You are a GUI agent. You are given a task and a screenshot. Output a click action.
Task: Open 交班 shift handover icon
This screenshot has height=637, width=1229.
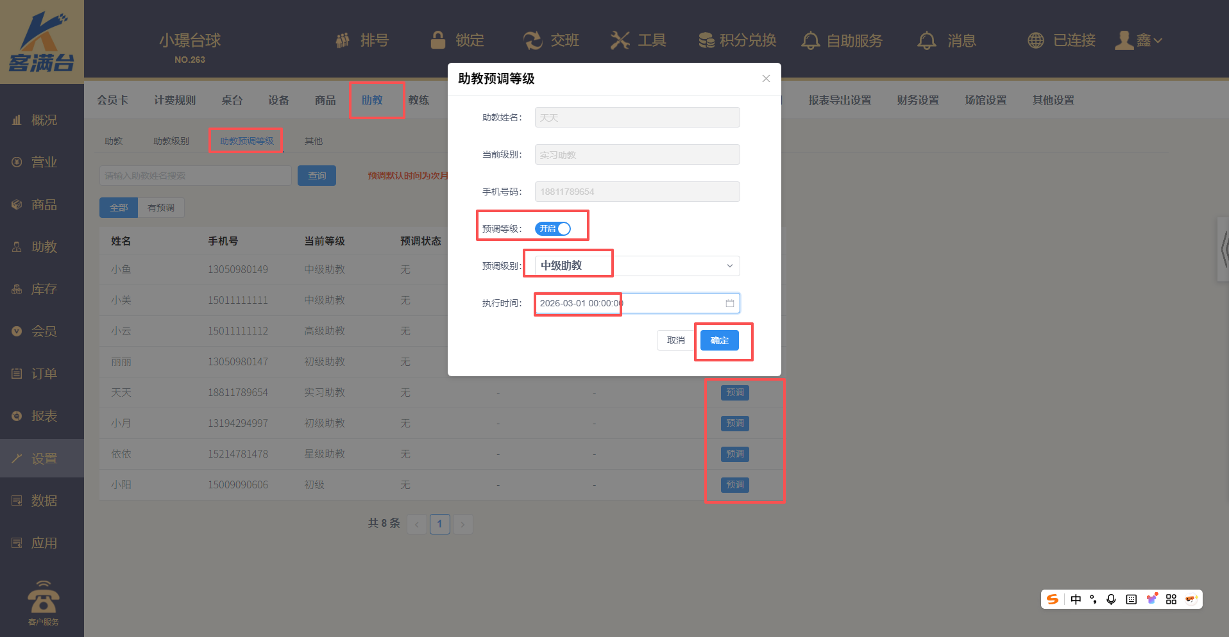click(x=532, y=40)
